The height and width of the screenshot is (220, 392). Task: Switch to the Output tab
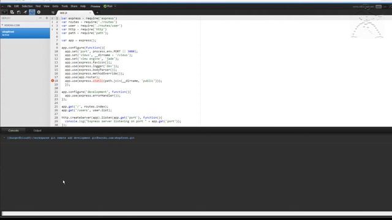(x=37, y=130)
